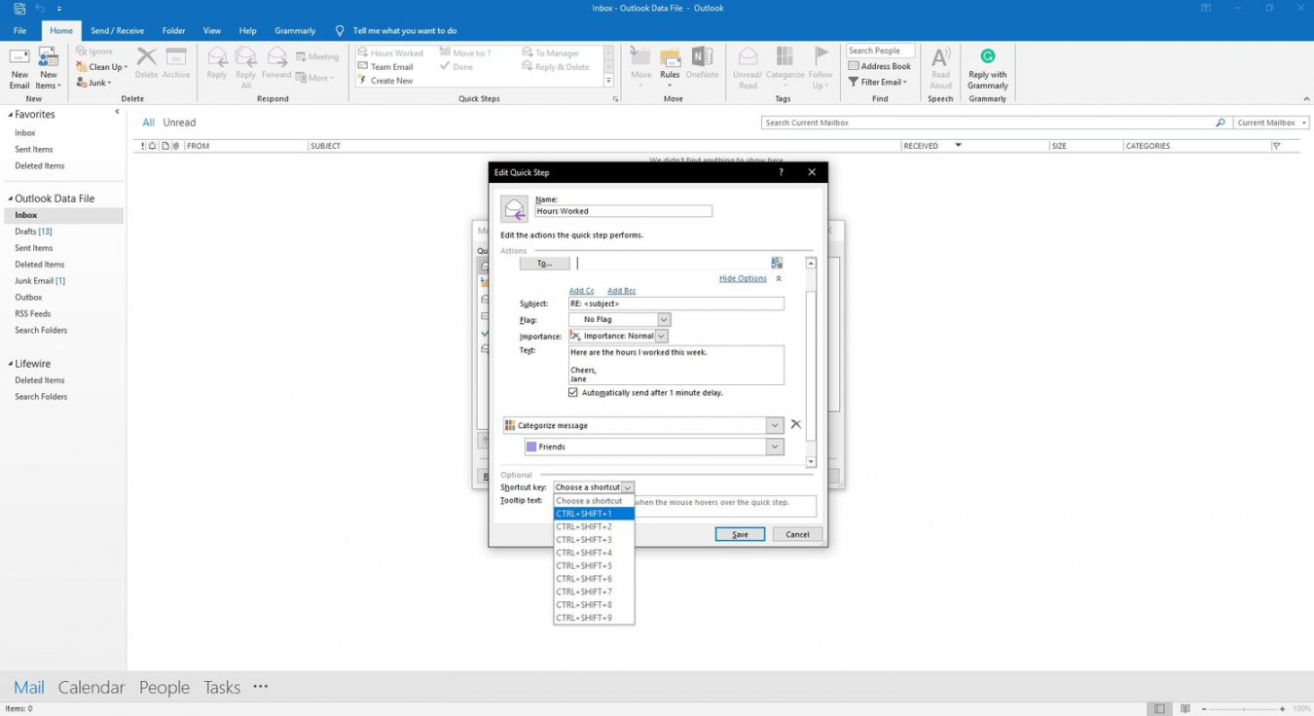The width and height of the screenshot is (1314, 716).
Task: Select CTRL+SHIFT+5 shortcut
Action: (x=594, y=565)
